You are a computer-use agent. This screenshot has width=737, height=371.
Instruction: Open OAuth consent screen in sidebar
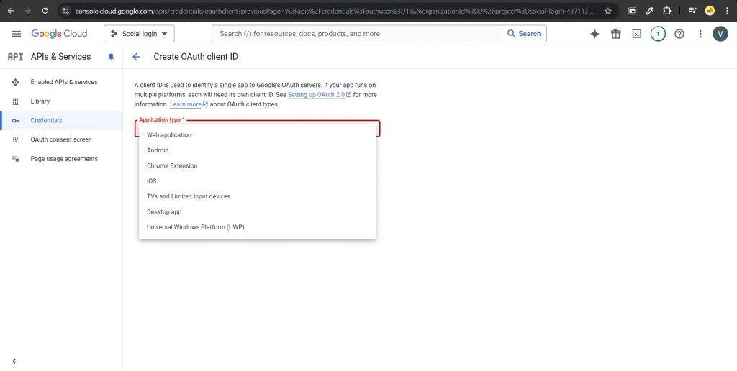61,139
